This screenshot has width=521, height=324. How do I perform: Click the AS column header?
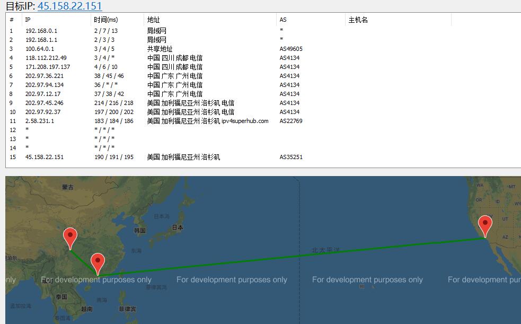pos(283,20)
